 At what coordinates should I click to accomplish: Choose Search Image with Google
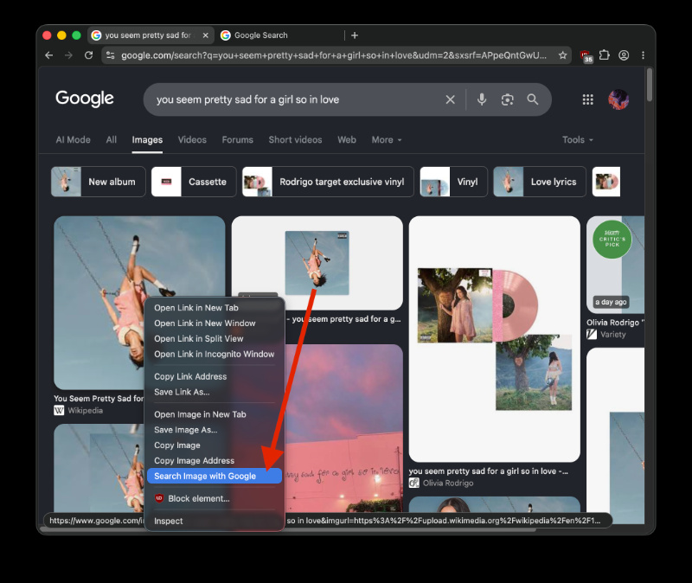(x=215, y=477)
